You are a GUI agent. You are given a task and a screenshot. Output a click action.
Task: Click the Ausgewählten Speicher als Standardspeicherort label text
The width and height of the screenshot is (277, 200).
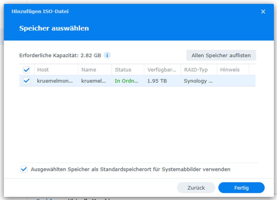coord(130,169)
